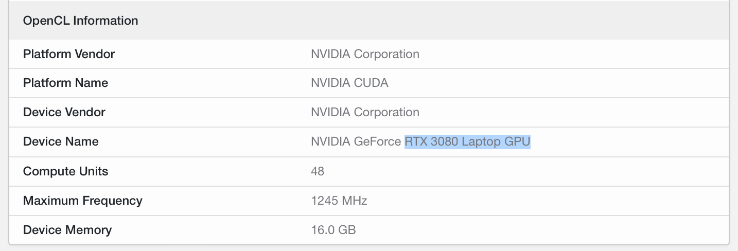Screen dimensions: 738x251
Task: Click NVIDIA Corporation device vendor value
Action: (x=365, y=112)
